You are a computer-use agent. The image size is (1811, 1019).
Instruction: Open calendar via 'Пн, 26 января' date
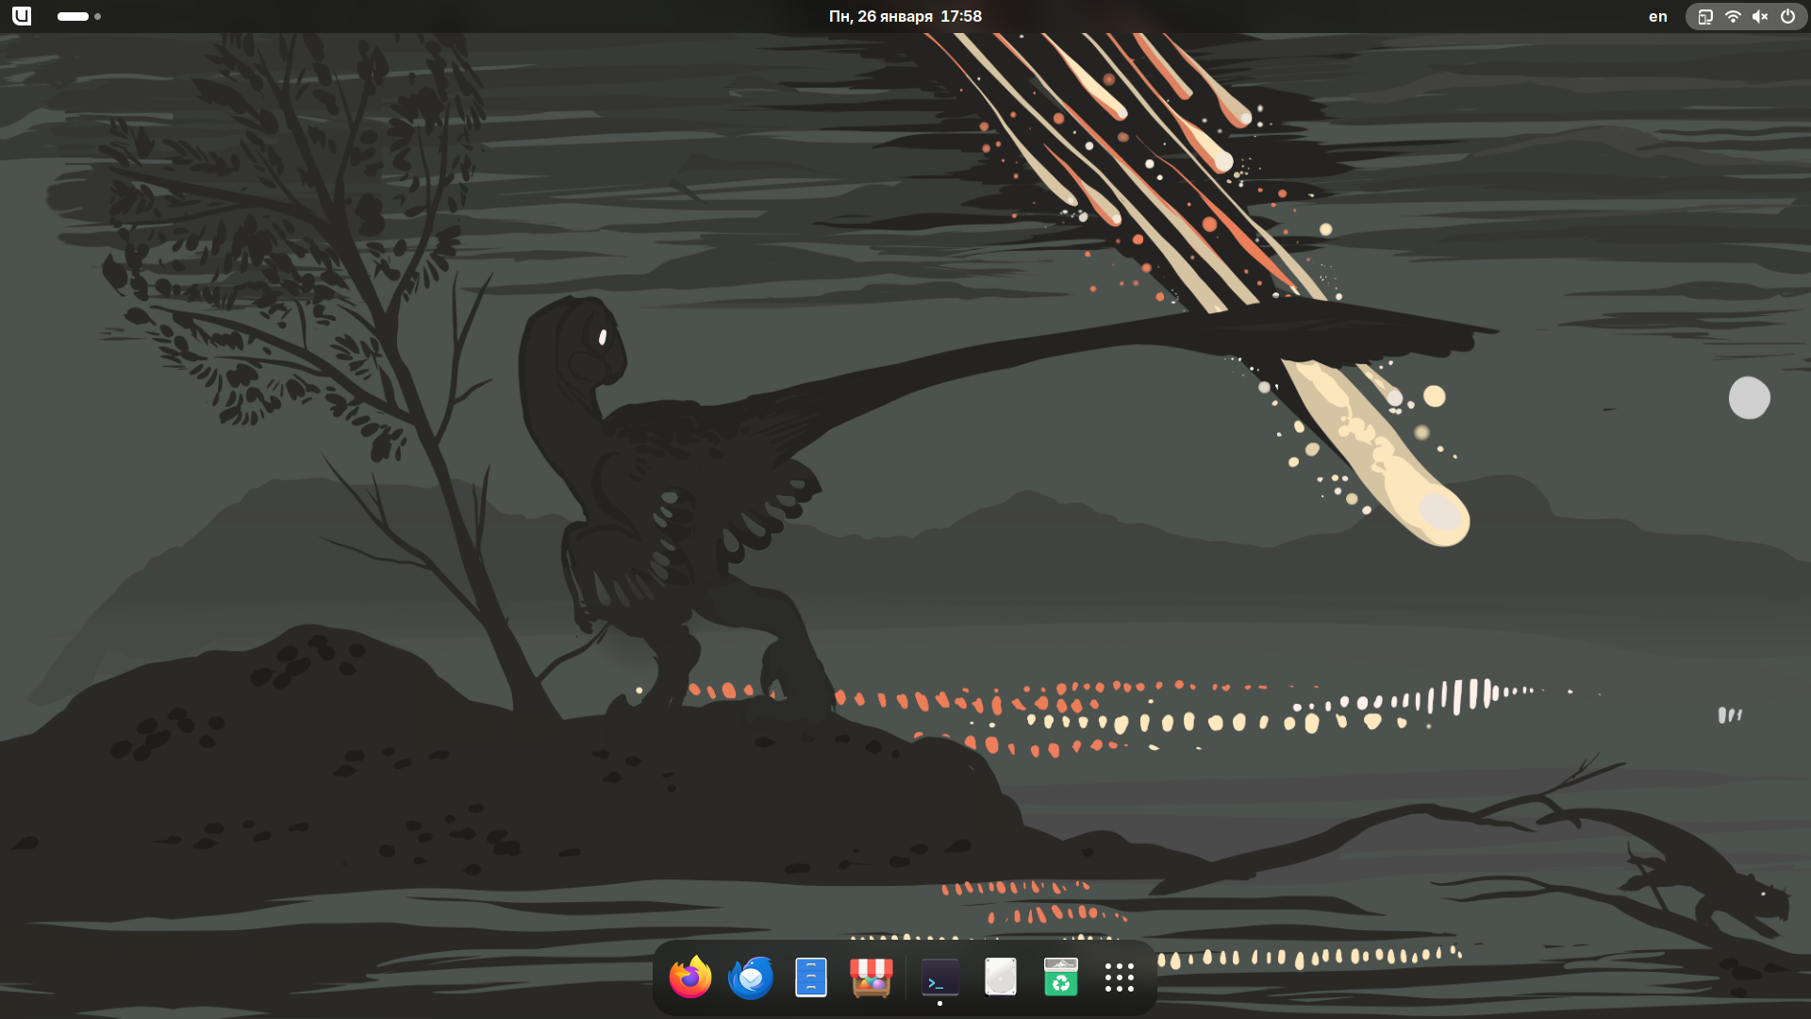tap(880, 16)
